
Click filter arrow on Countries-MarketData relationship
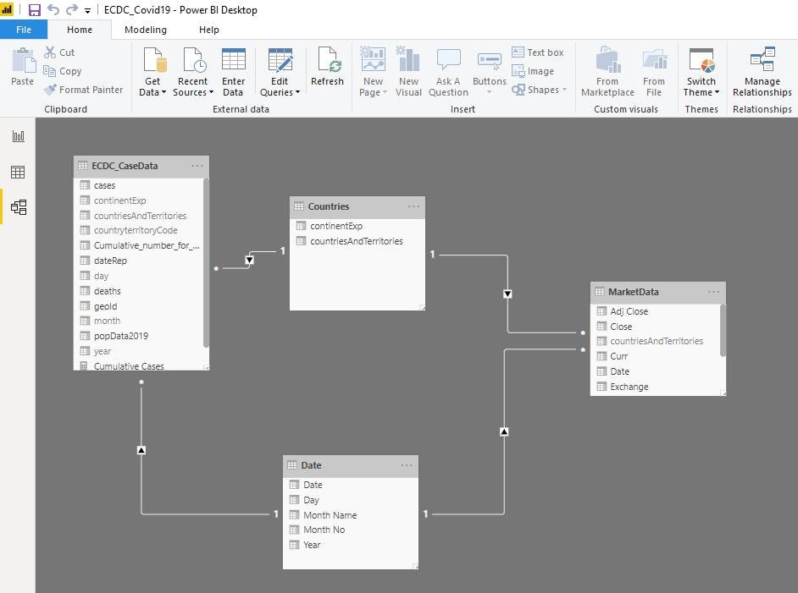point(507,294)
